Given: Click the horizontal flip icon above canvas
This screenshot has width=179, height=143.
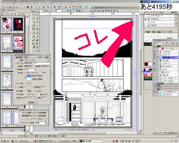Looking at the screenshot, I should (68, 11).
